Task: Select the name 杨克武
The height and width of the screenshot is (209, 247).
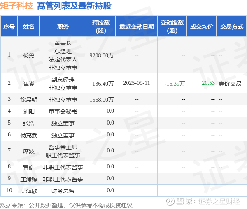Action: point(29,135)
